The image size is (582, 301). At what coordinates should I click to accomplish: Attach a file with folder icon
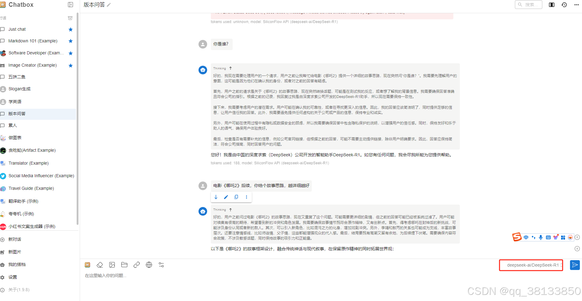tap(124, 265)
